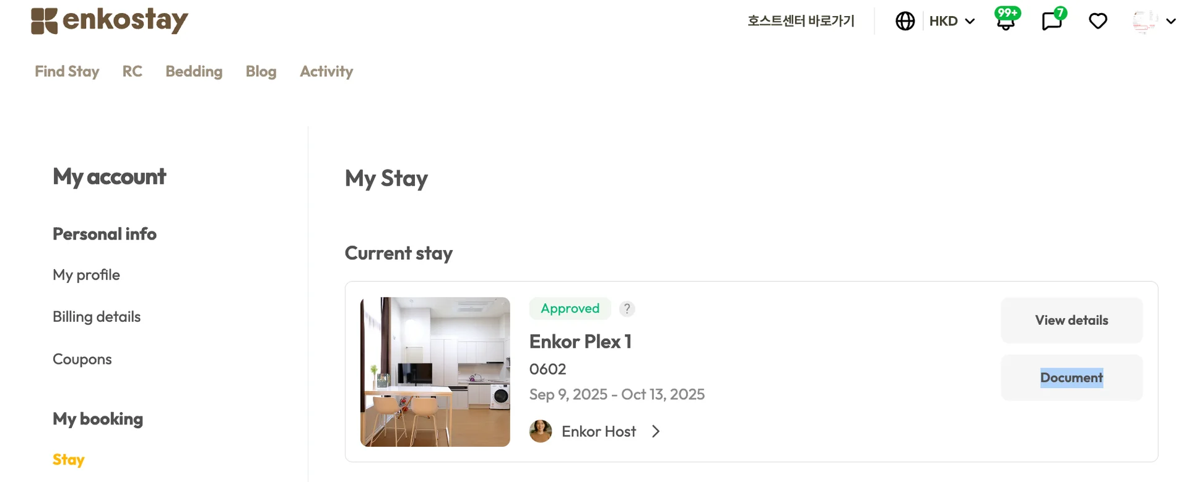
Task: Open Billing details in the sidebar
Action: (97, 317)
